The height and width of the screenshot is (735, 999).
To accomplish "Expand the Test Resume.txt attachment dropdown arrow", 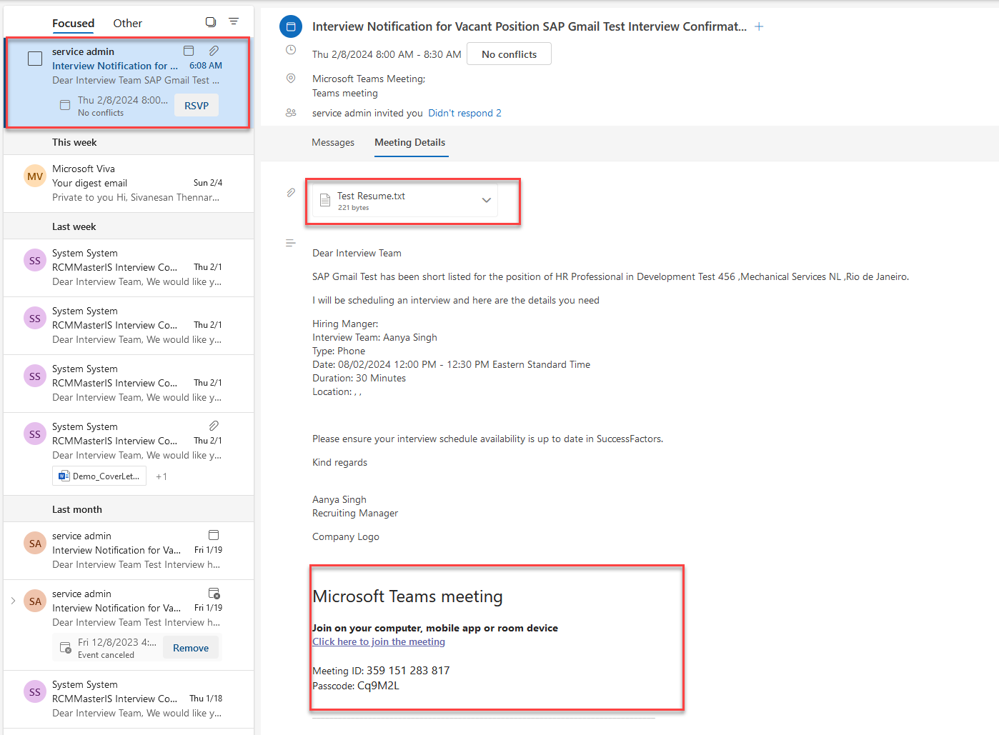I will tap(486, 200).
